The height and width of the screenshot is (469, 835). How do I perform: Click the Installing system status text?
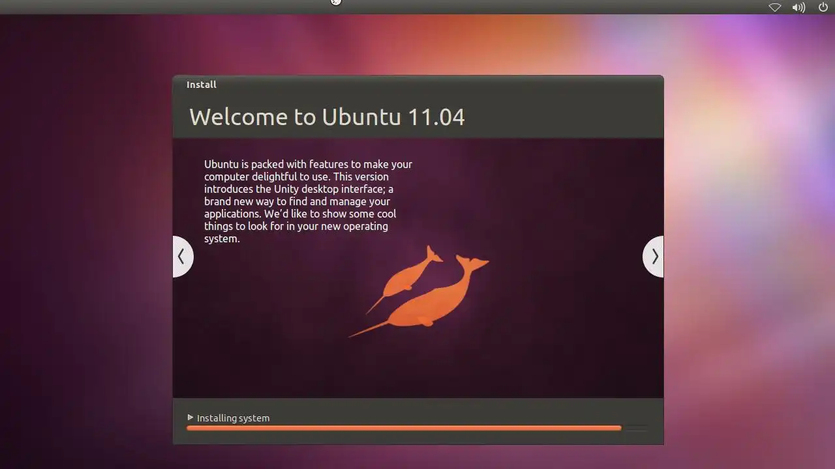(233, 418)
